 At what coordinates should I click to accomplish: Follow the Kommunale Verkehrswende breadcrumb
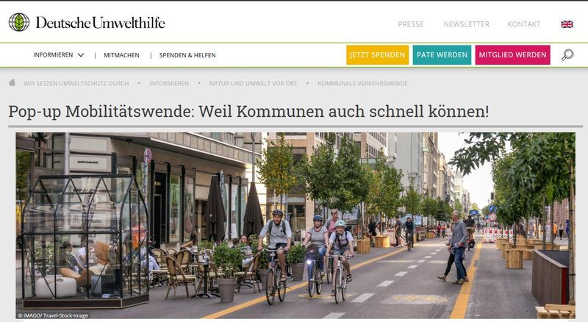click(x=362, y=83)
